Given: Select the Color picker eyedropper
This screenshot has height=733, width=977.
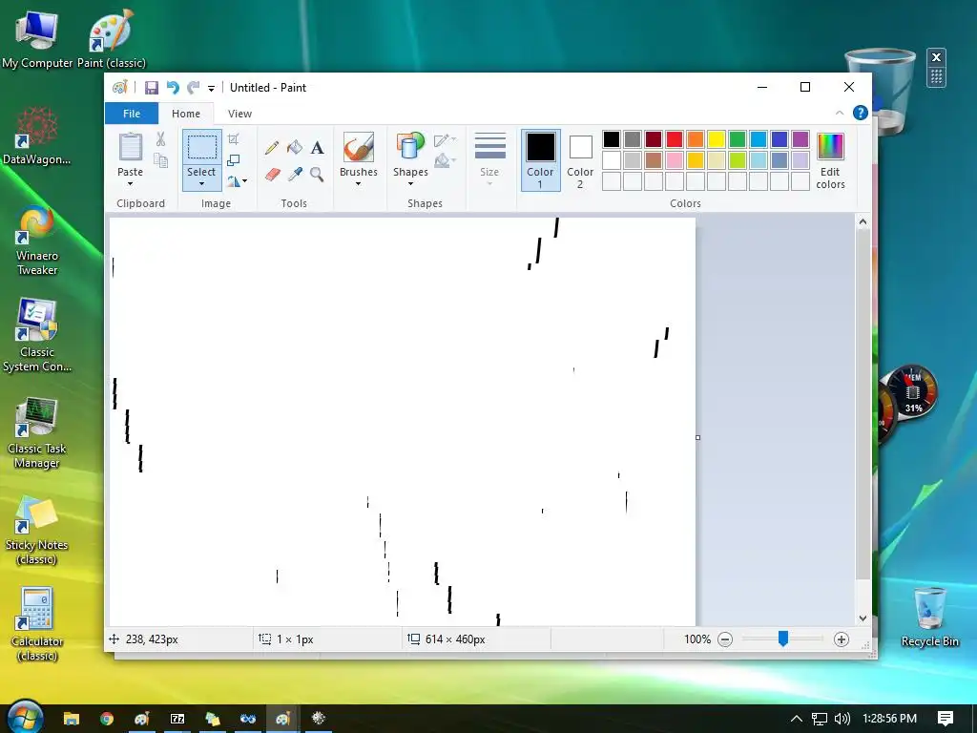Looking at the screenshot, I should [295, 174].
